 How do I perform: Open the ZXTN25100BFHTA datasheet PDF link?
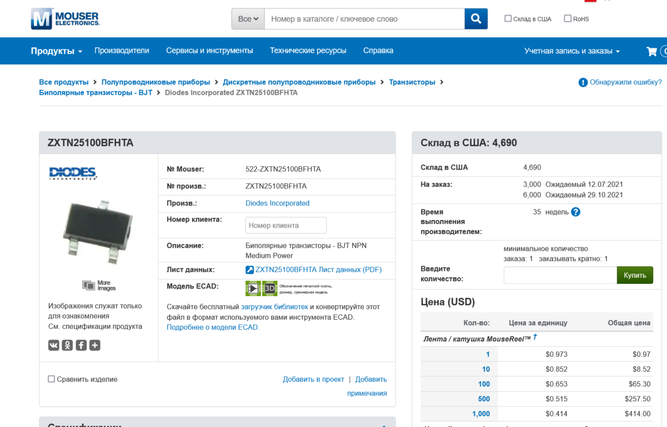coord(318,270)
